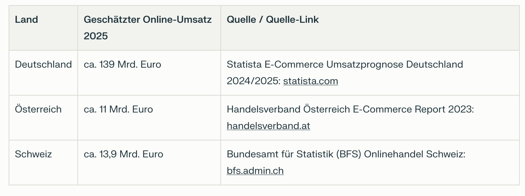Click the "ca. 13,9 Mrd. Euro" value
The image size is (525, 196).
(124, 154)
